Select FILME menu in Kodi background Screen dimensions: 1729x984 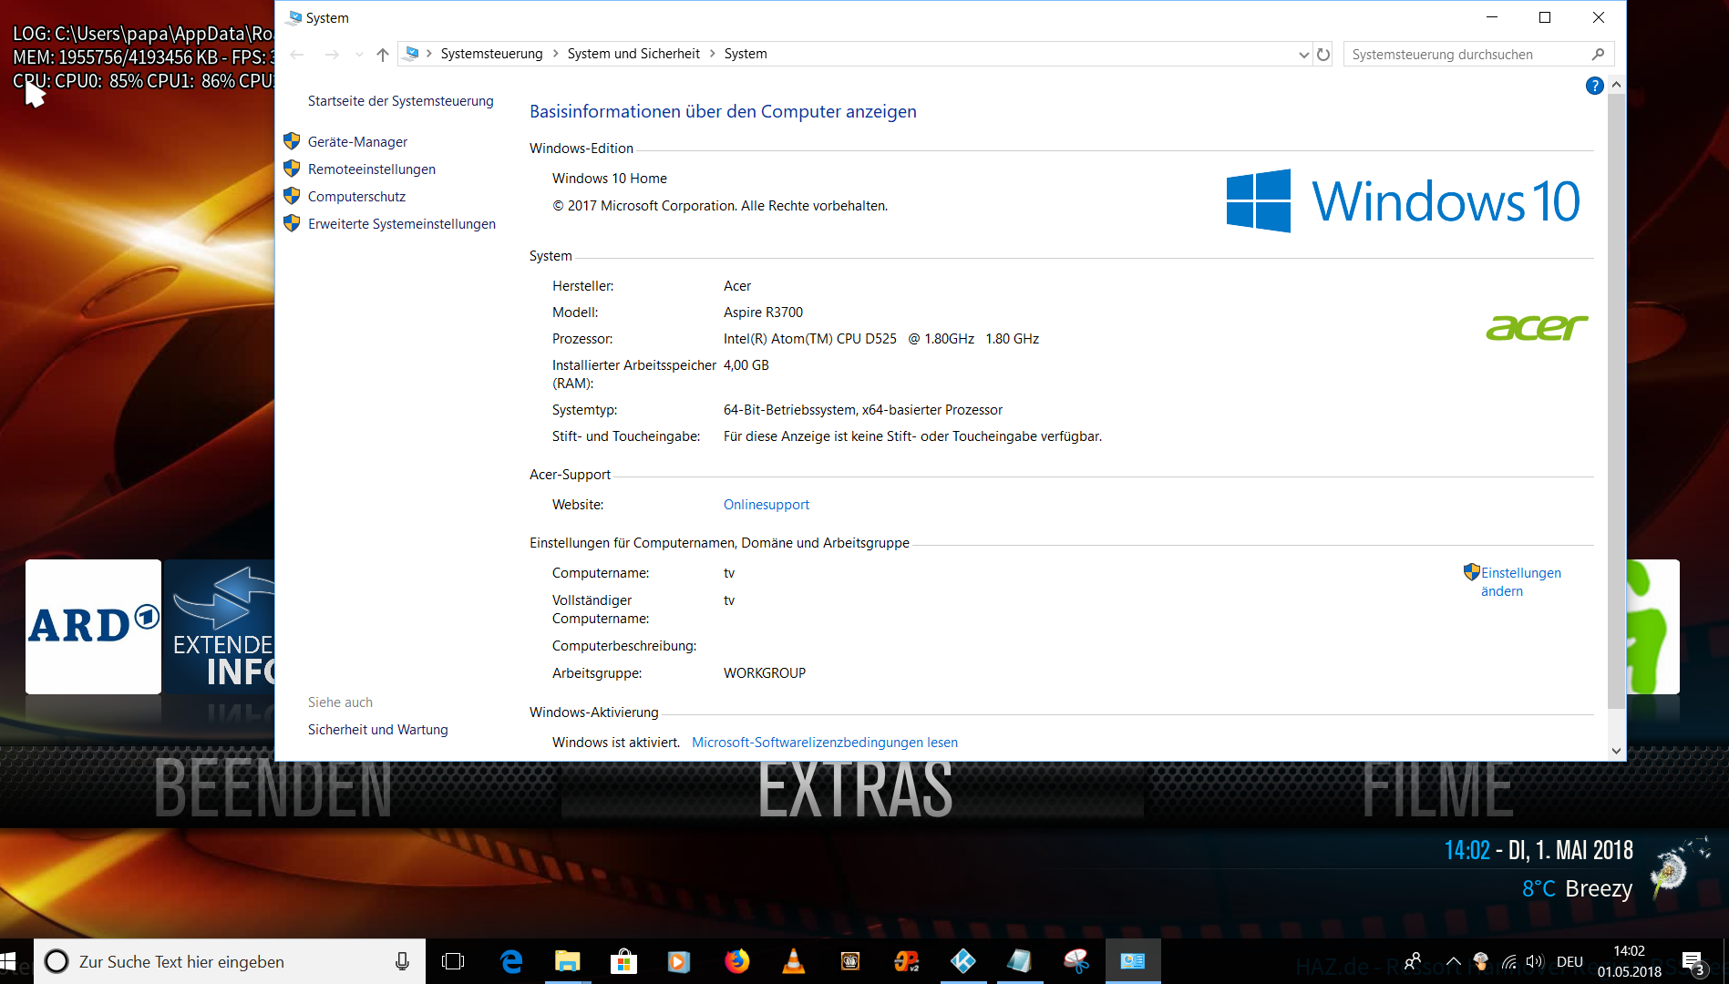[1437, 791]
